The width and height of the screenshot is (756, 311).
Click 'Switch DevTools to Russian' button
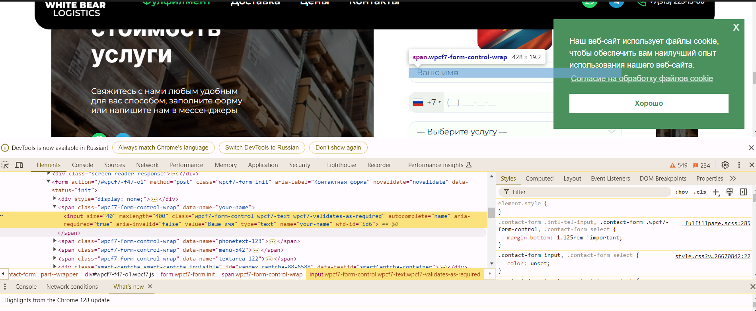262,148
